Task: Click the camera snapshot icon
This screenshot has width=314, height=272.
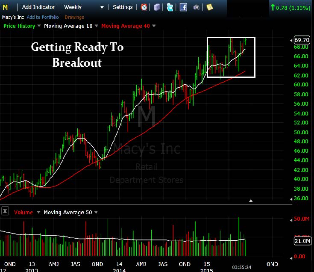Action: pos(197,7)
